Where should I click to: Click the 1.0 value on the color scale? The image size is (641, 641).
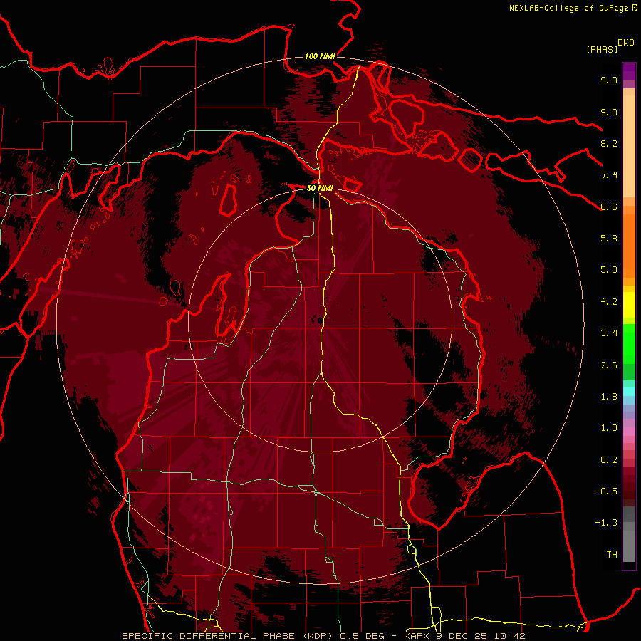pos(609,428)
